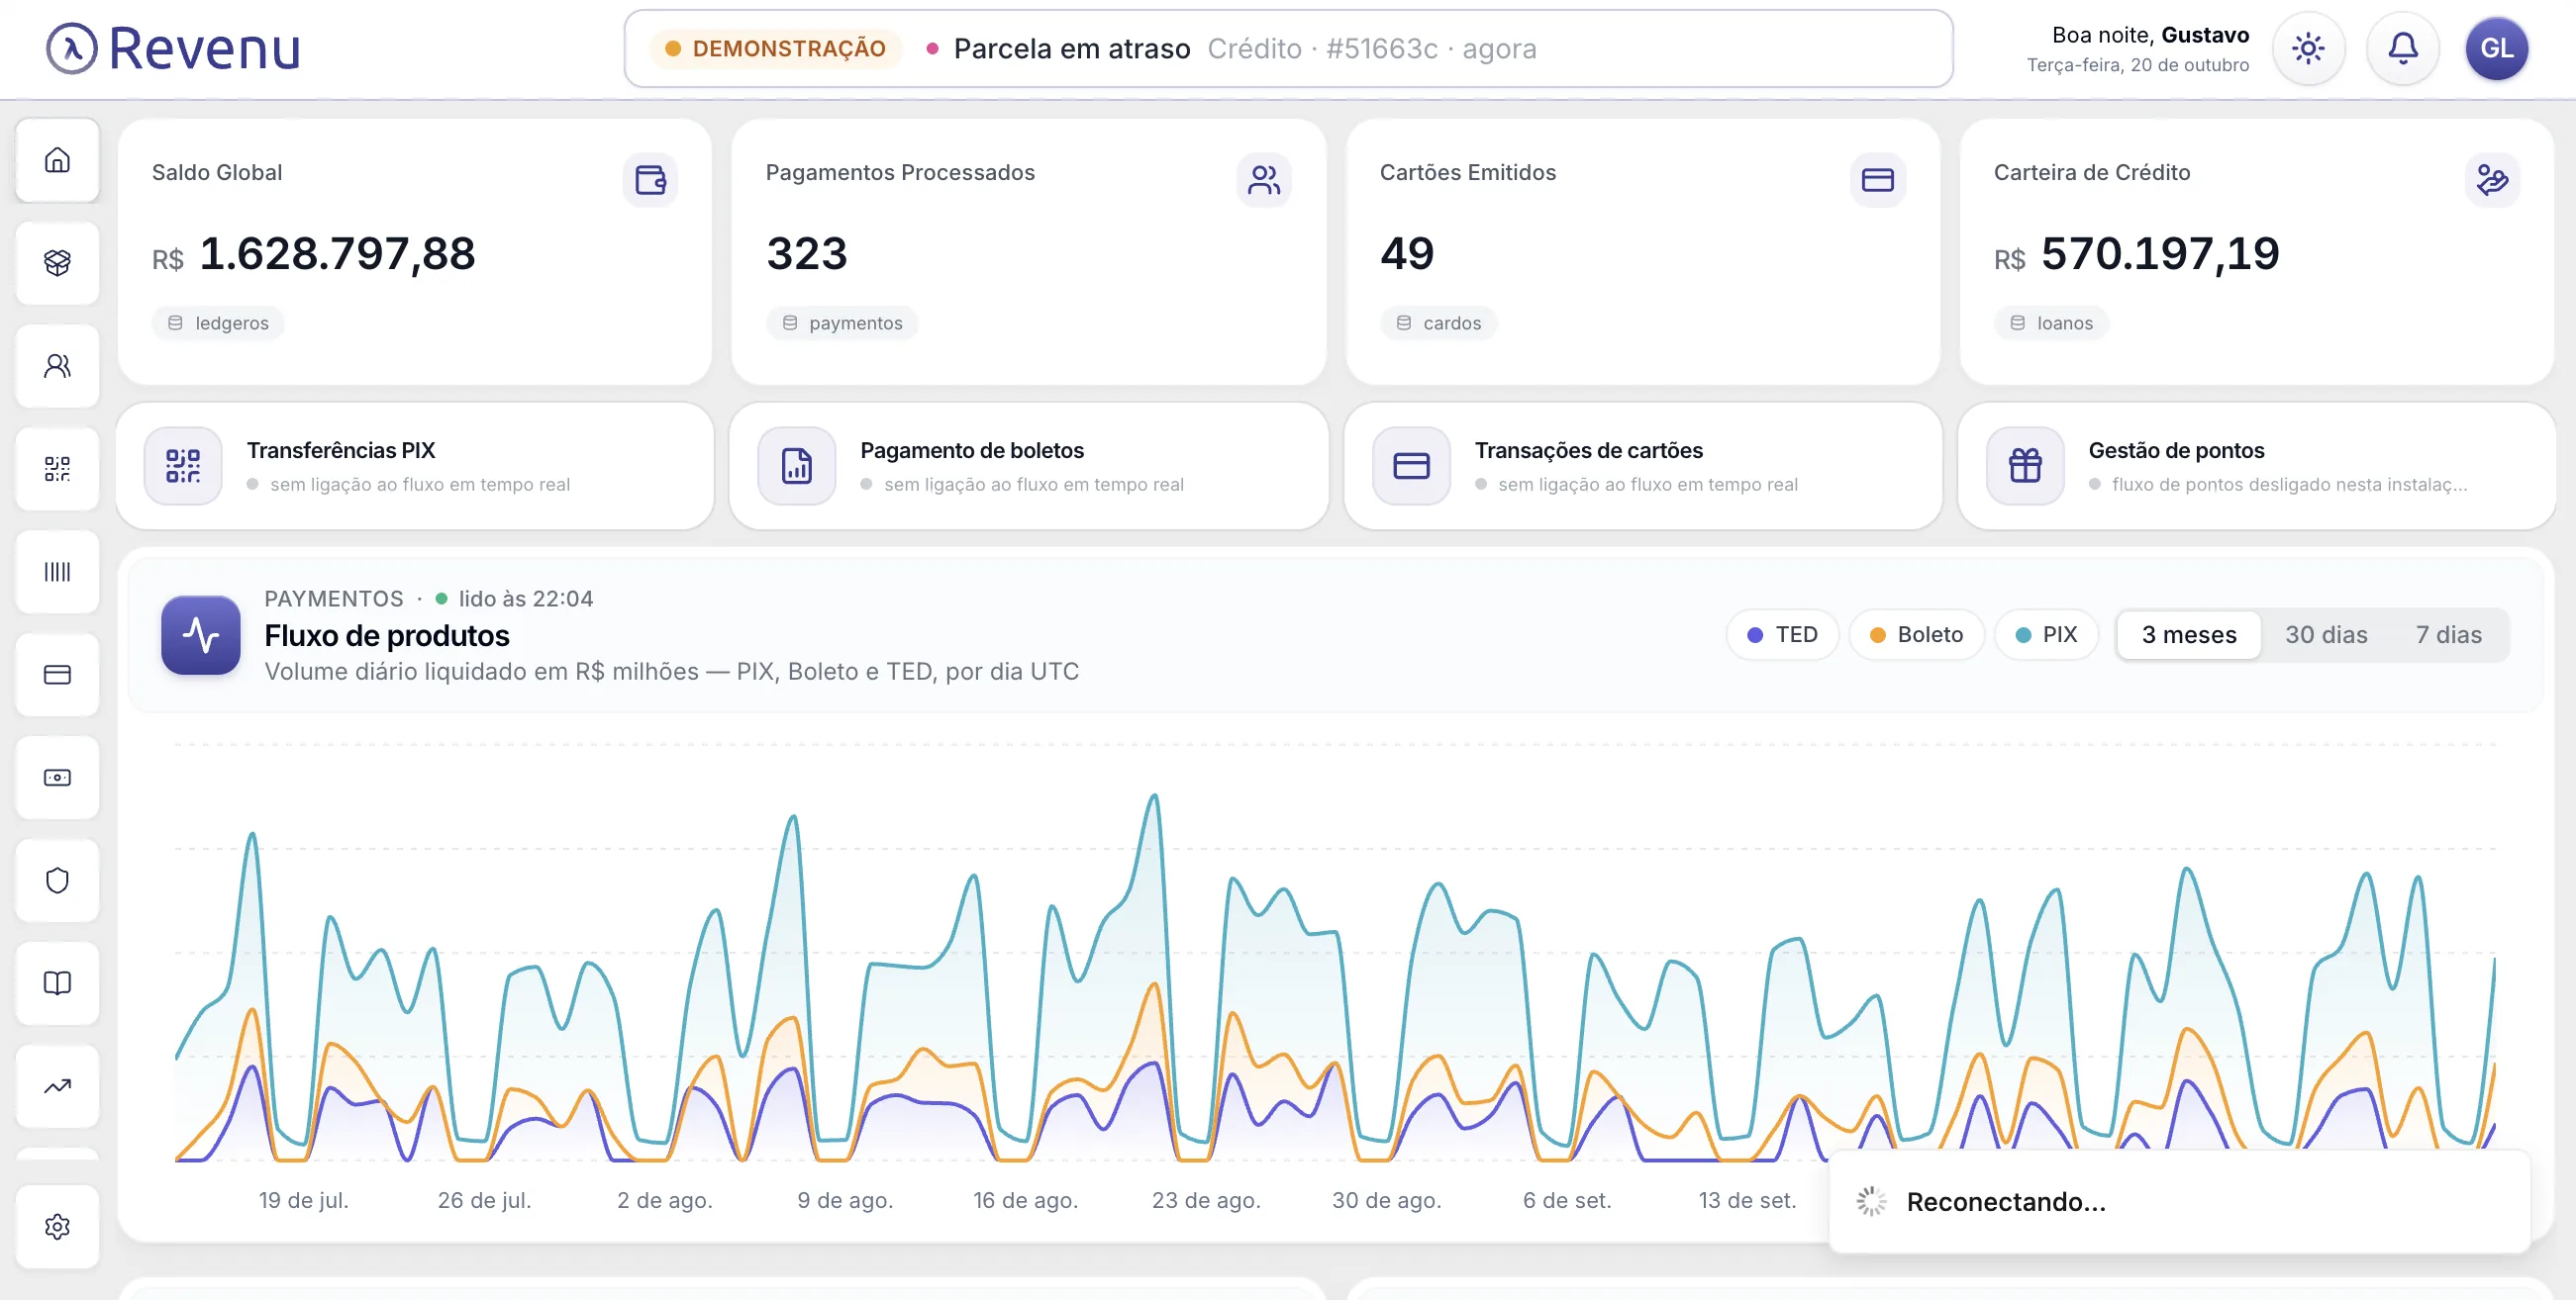The image size is (2576, 1300).
Task: Click the 6 de set. axis label
Action: click(1567, 1200)
